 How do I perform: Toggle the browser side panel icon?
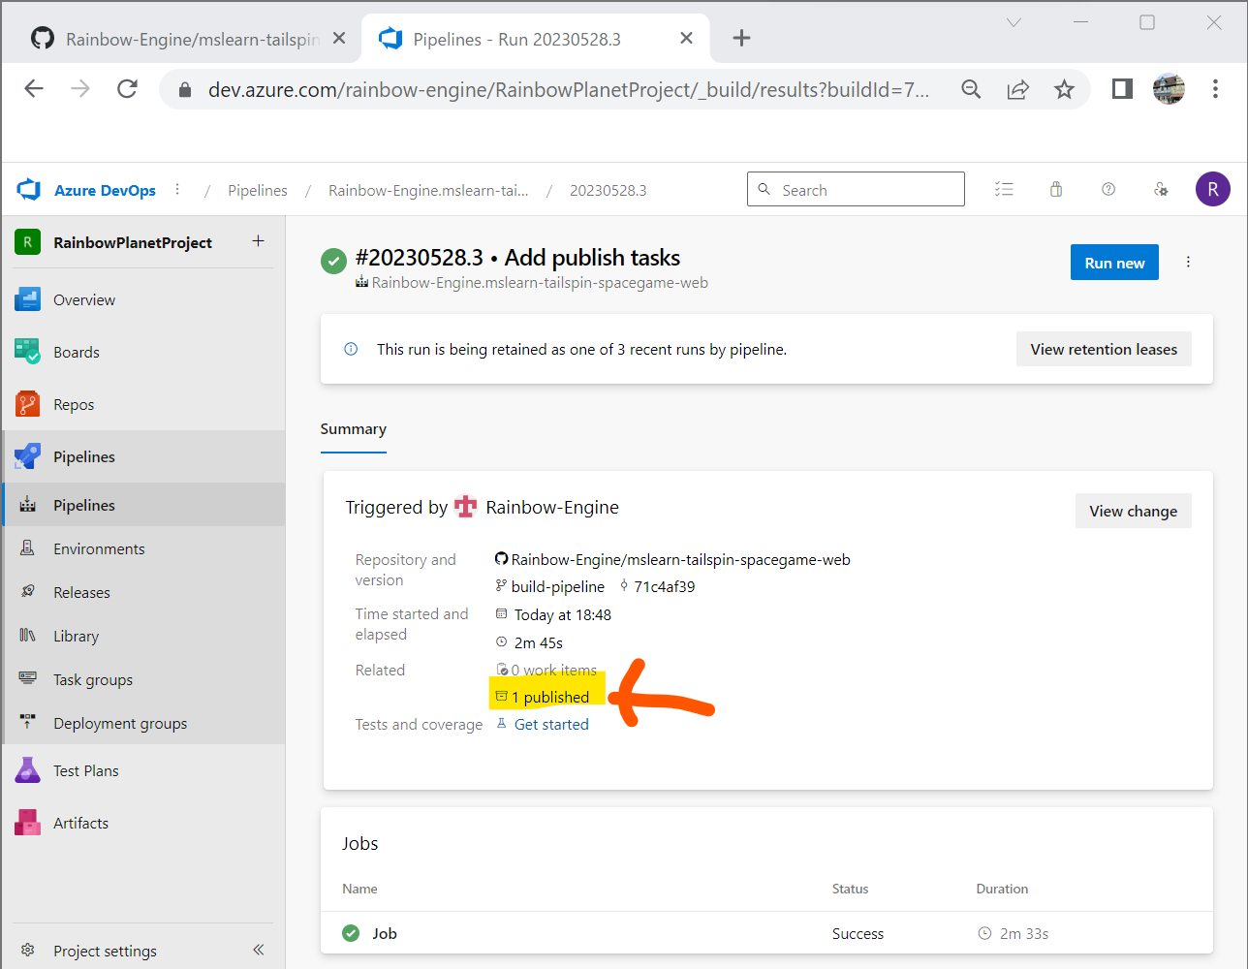click(x=1122, y=89)
